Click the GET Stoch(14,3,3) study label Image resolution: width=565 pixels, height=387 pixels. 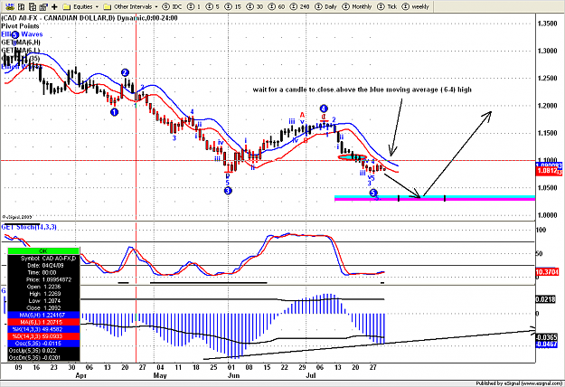[29, 227]
